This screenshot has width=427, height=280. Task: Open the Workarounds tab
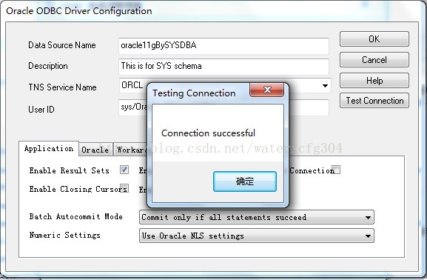131,150
